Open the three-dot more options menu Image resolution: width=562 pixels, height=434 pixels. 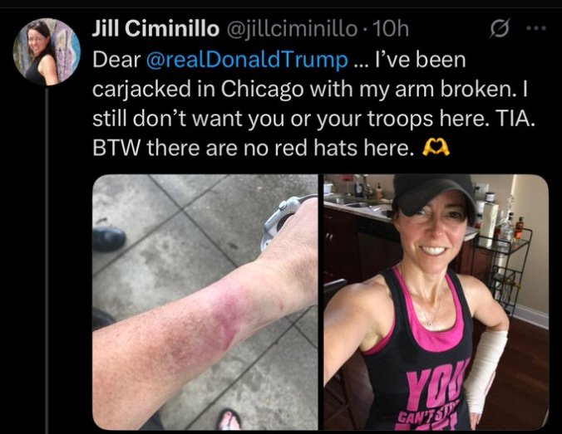536,28
